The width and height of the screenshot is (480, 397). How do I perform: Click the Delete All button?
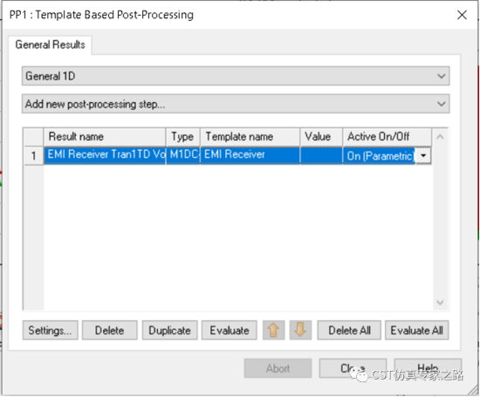point(349,331)
